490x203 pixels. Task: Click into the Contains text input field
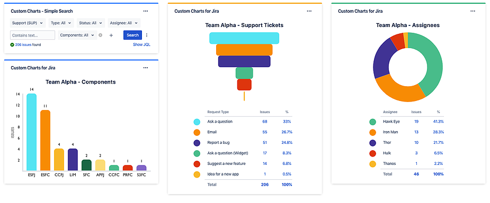(x=32, y=35)
